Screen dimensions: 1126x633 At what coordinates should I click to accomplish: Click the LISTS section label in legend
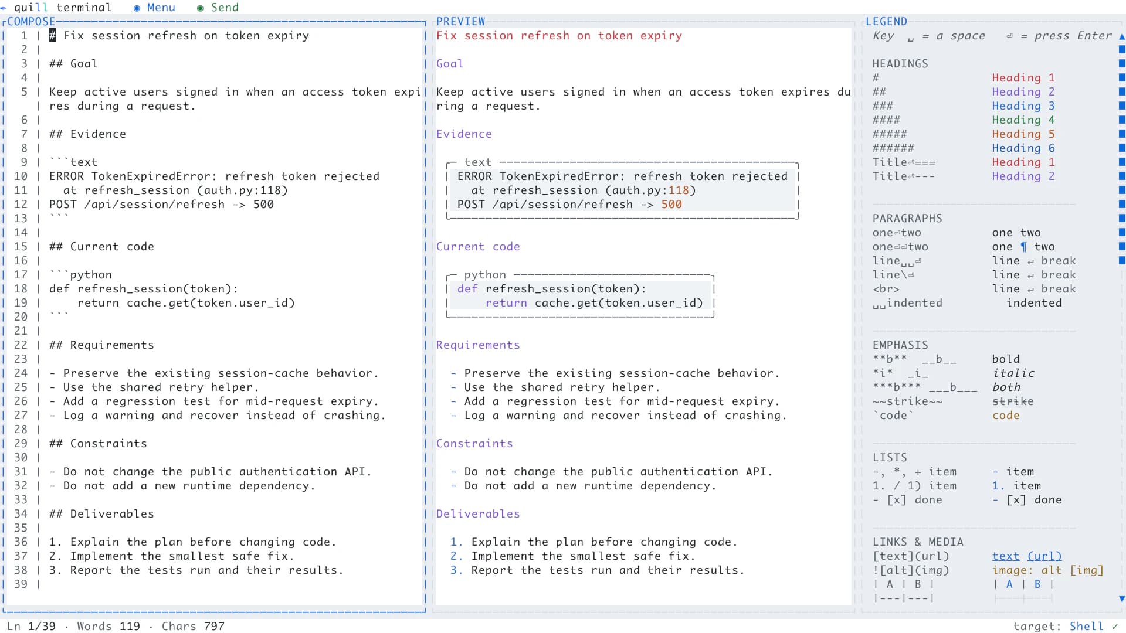(x=890, y=457)
